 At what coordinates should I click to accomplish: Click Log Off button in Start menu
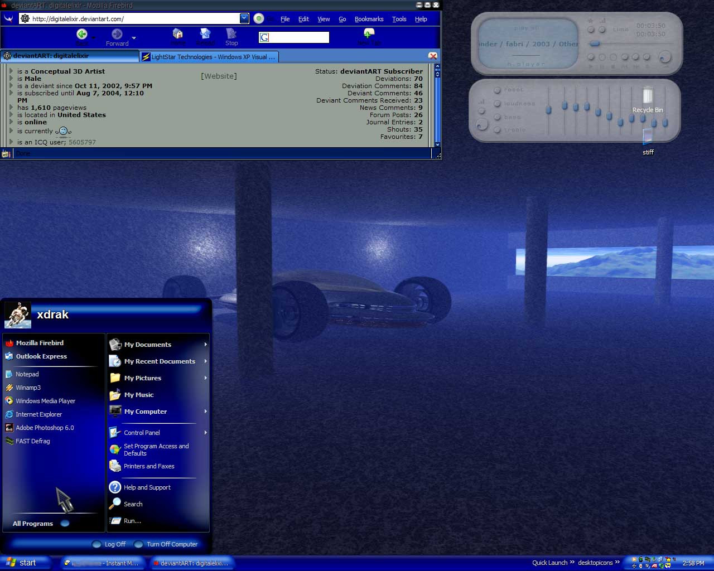pyautogui.click(x=109, y=544)
